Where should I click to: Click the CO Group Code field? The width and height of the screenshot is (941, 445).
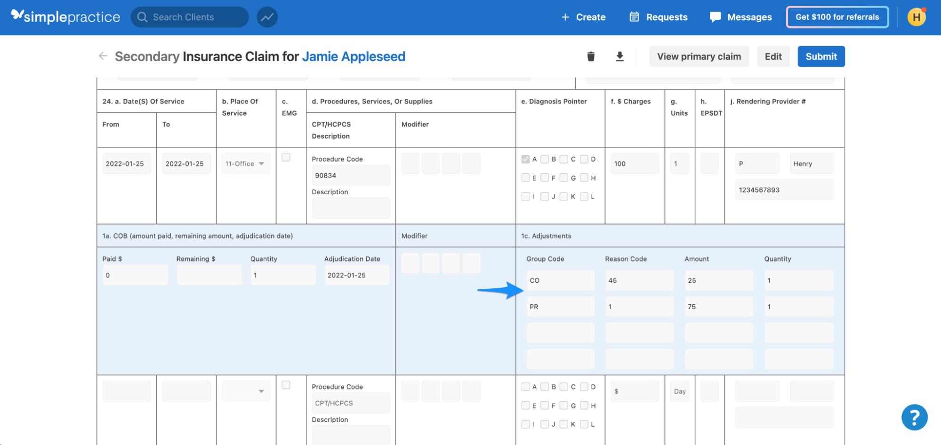pyautogui.click(x=560, y=280)
